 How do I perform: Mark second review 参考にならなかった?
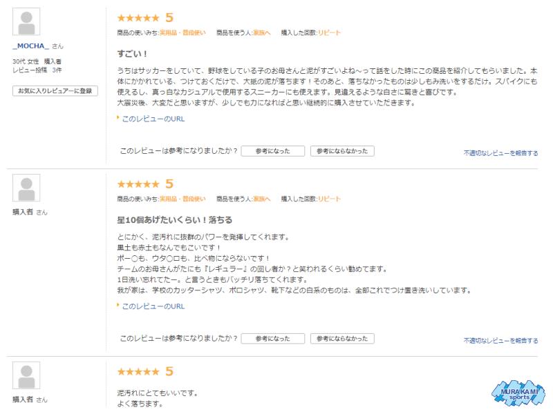342,338
